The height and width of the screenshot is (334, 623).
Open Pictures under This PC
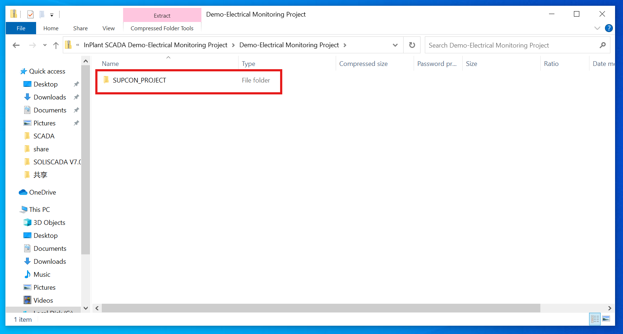(x=44, y=288)
